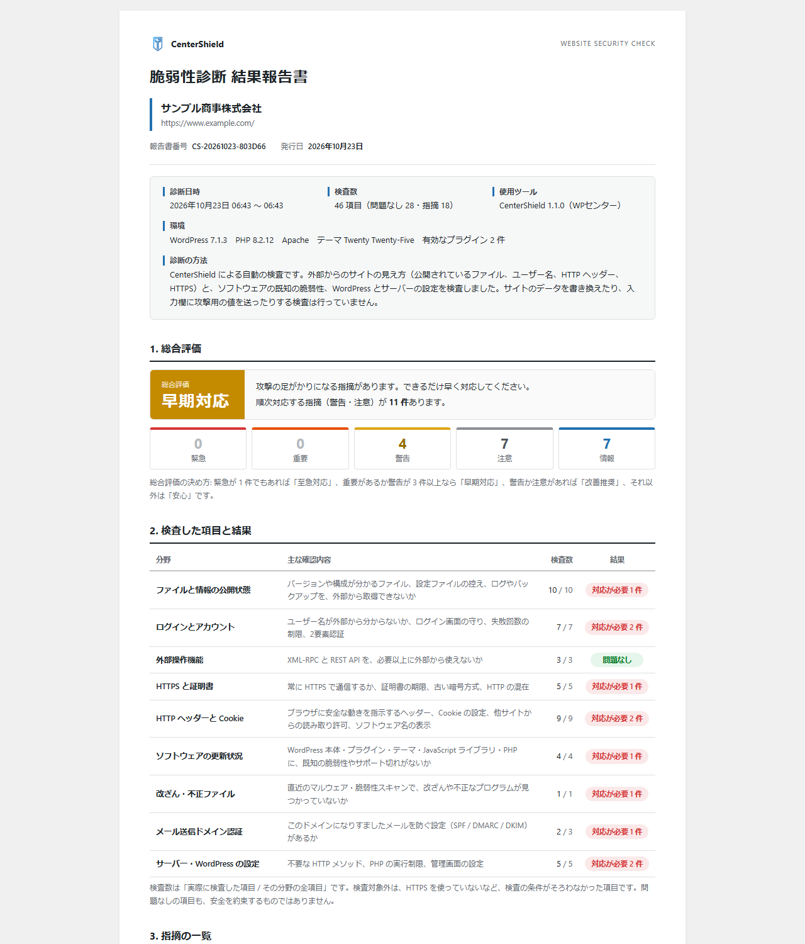Click 対応が必要 2 件 badge for サーバー・WordPress の設定
Image resolution: width=805 pixels, height=944 pixels.
[617, 864]
